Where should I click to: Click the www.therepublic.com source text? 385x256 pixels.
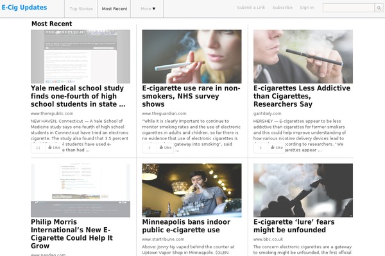(x=52, y=113)
